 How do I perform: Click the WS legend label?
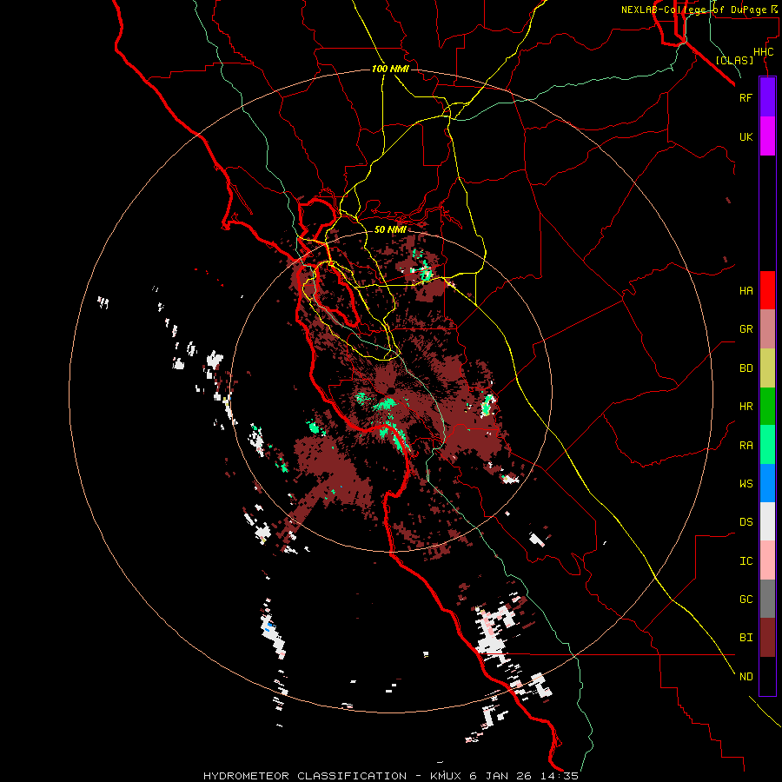(x=746, y=483)
